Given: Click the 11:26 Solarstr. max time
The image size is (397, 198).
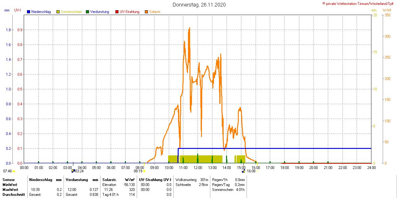Looking at the screenshot, I should (108, 190).
